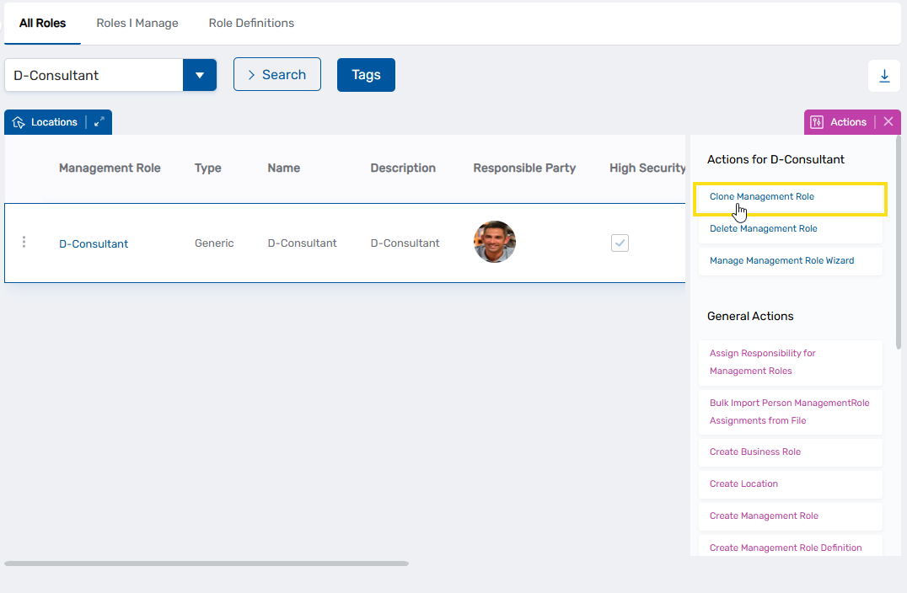
Task: Toggle the High Security checkbox
Action: coord(620,243)
